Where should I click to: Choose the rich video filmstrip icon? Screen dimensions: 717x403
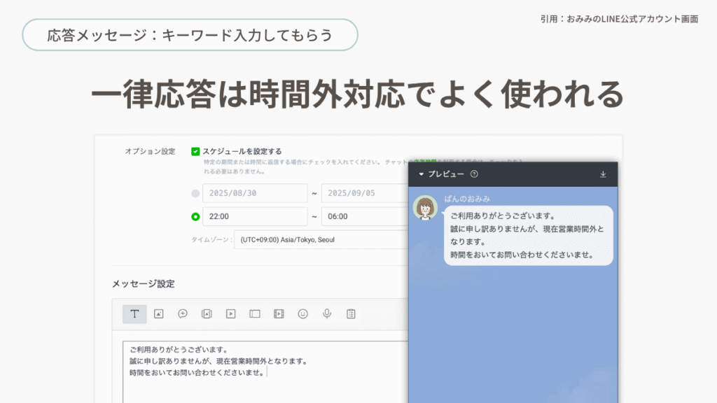[279, 314]
